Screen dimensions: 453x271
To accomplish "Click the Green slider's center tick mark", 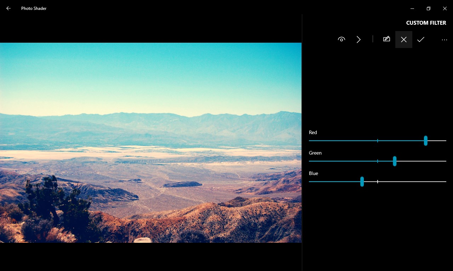I will click(378, 161).
